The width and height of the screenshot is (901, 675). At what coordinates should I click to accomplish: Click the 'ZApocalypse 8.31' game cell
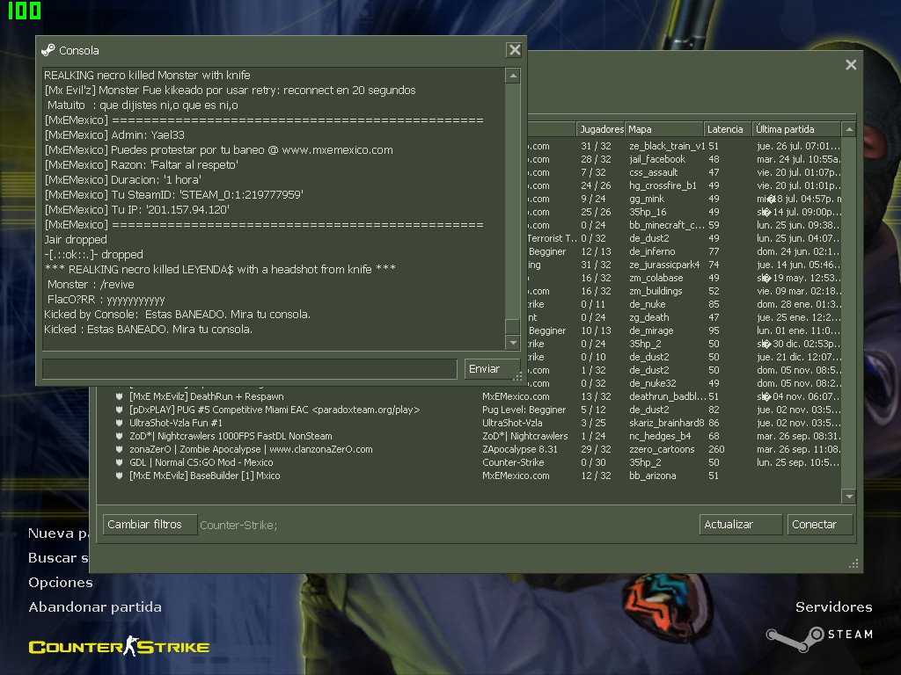(x=520, y=449)
